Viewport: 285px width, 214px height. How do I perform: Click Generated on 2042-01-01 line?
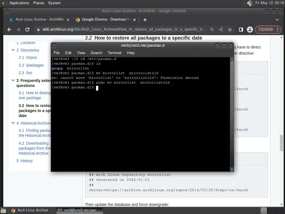coord(119,180)
